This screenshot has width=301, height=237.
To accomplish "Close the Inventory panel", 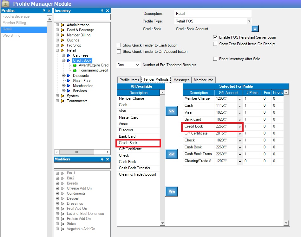I will 108,11.
